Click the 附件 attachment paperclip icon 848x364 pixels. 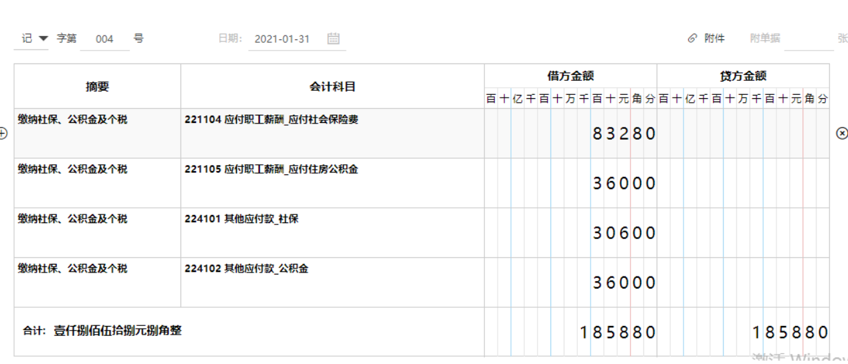click(x=692, y=39)
